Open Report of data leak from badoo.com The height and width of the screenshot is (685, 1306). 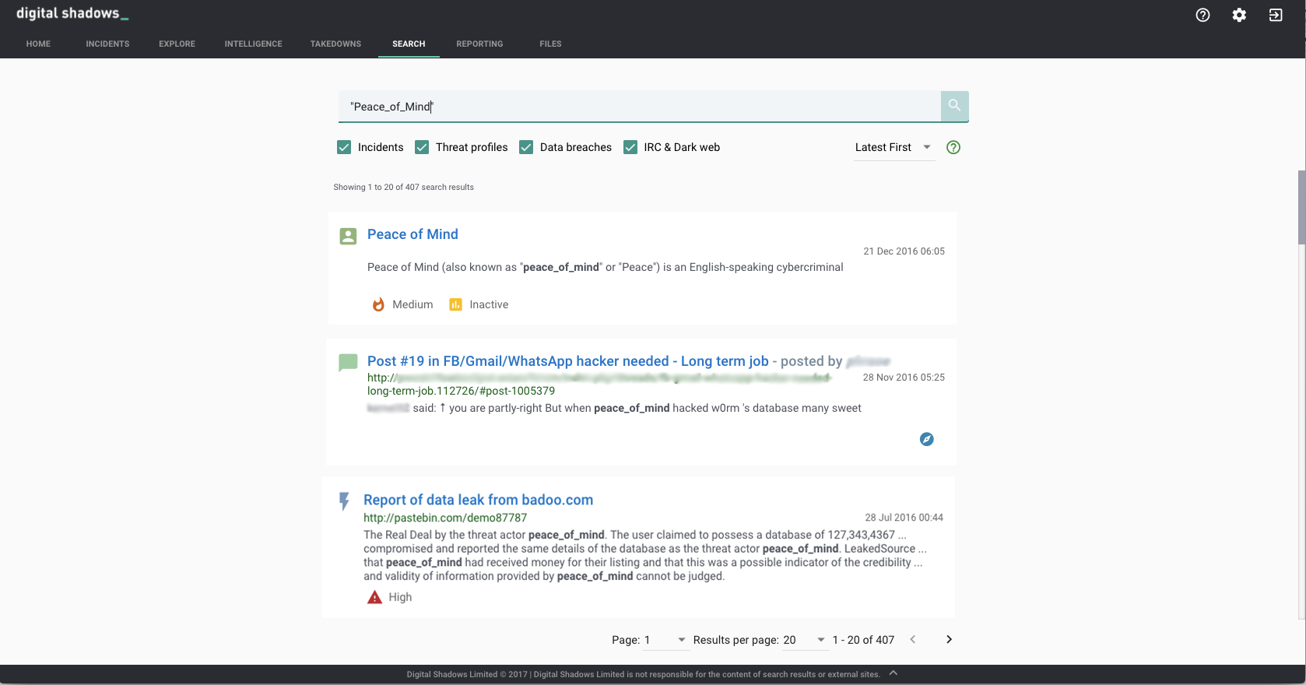pyautogui.click(x=478, y=500)
